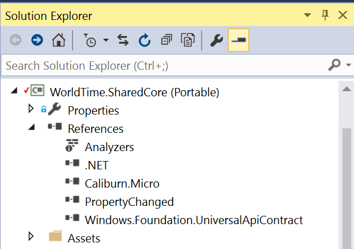354x249 pixels.
Task: Toggle the Preview Selected Items button
Action: click(238, 40)
